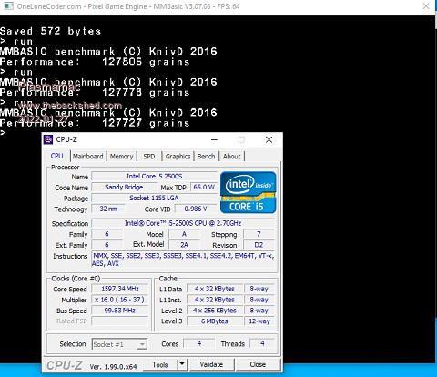Open the About tab
Image resolution: width=437 pixels, height=377 pixels.
(x=232, y=157)
